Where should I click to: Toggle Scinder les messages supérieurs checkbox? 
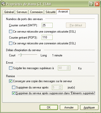[11, 68]
